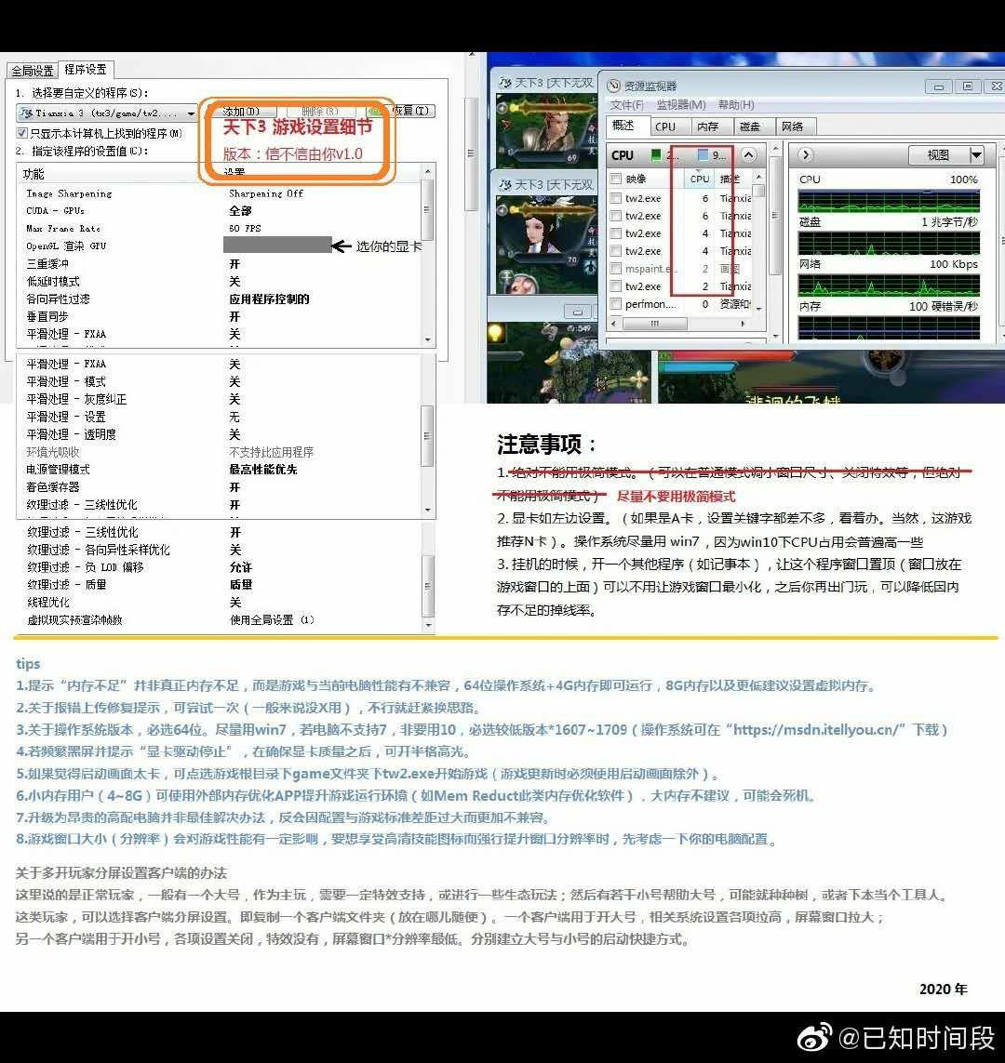Open the 帮助(H) menu
1005x1063 pixels.
click(x=736, y=104)
